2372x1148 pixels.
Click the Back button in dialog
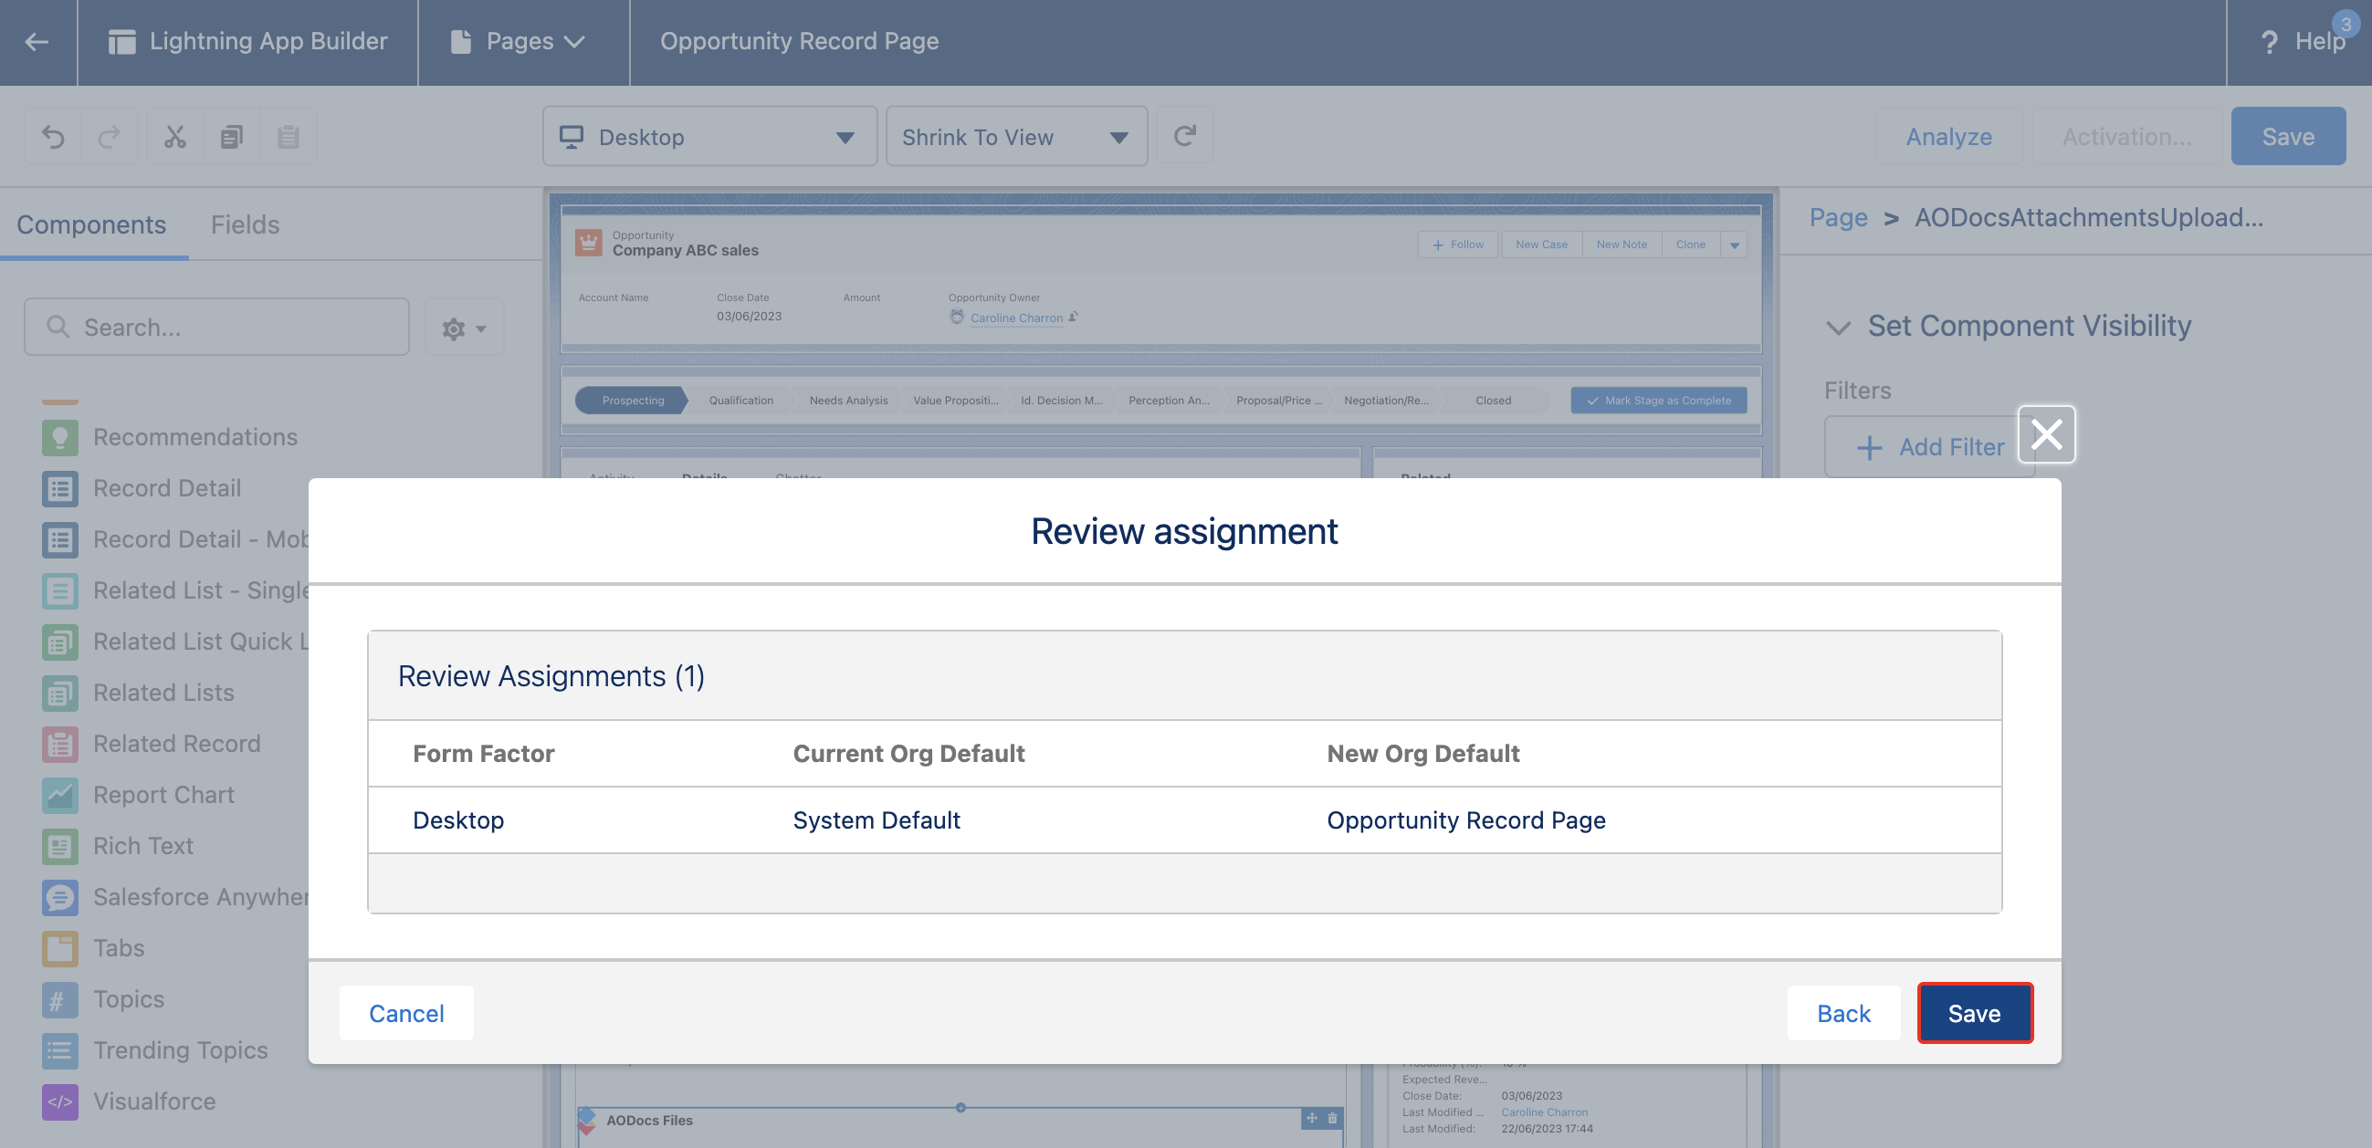[x=1842, y=1013]
